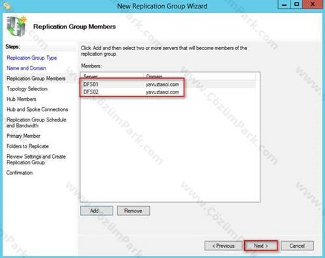Click the Domain column header

[x=200, y=76]
